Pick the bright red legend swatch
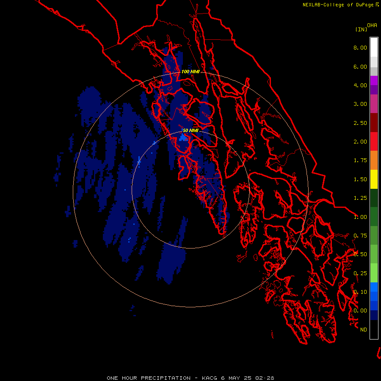Viewport: 381px width, 381px height. point(374,141)
